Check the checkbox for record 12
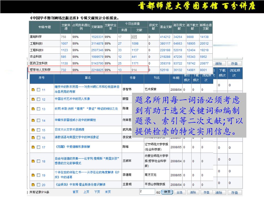264x198 pixels. (x=39, y=99)
